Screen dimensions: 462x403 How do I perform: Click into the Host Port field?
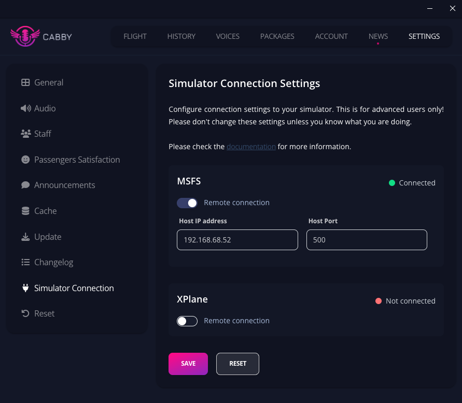coord(367,240)
